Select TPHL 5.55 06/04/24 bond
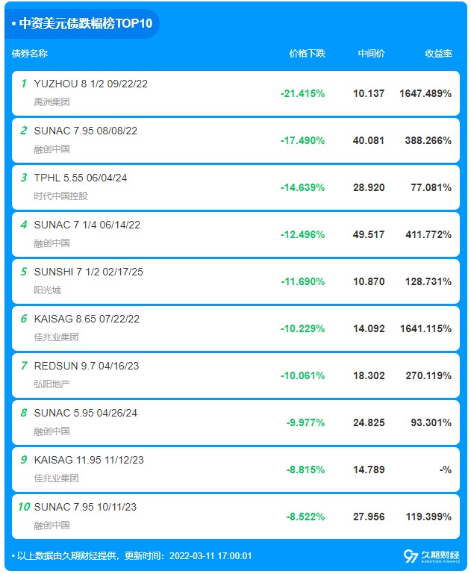This screenshot has height=574, width=471. (x=236, y=187)
